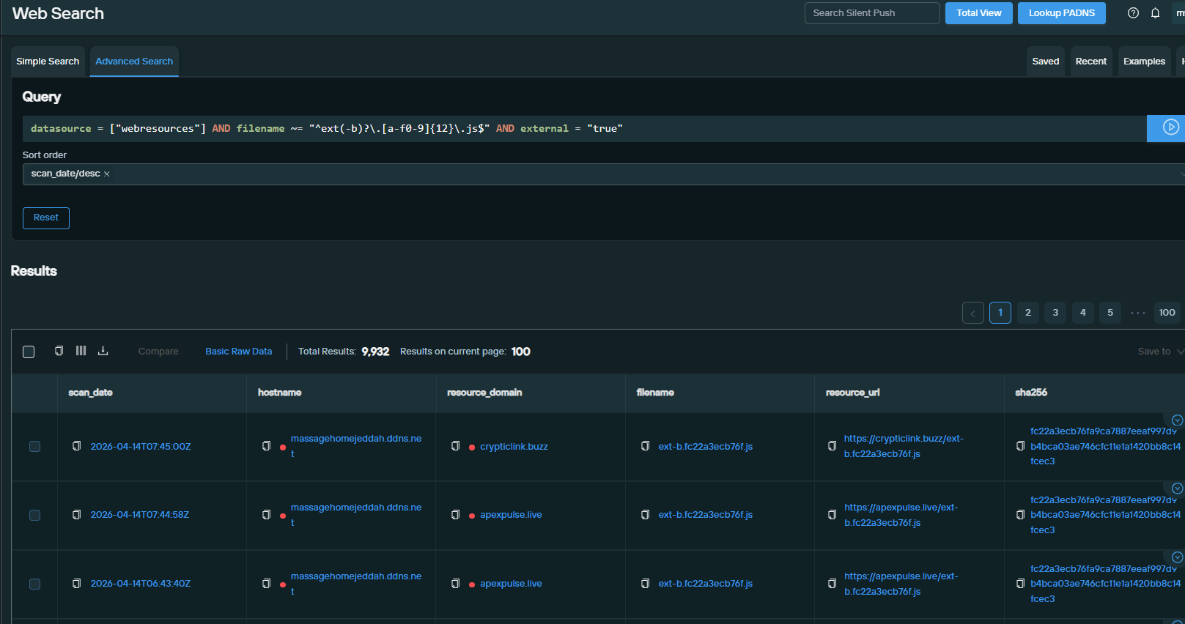Go to results page 4
The width and height of the screenshot is (1185, 624).
point(1083,313)
